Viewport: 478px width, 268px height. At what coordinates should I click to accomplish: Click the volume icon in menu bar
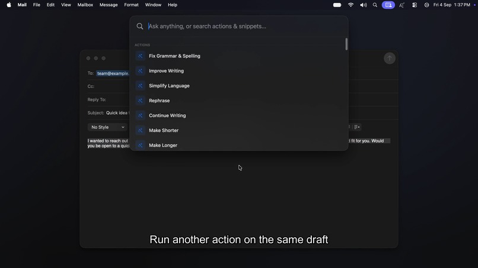click(363, 5)
